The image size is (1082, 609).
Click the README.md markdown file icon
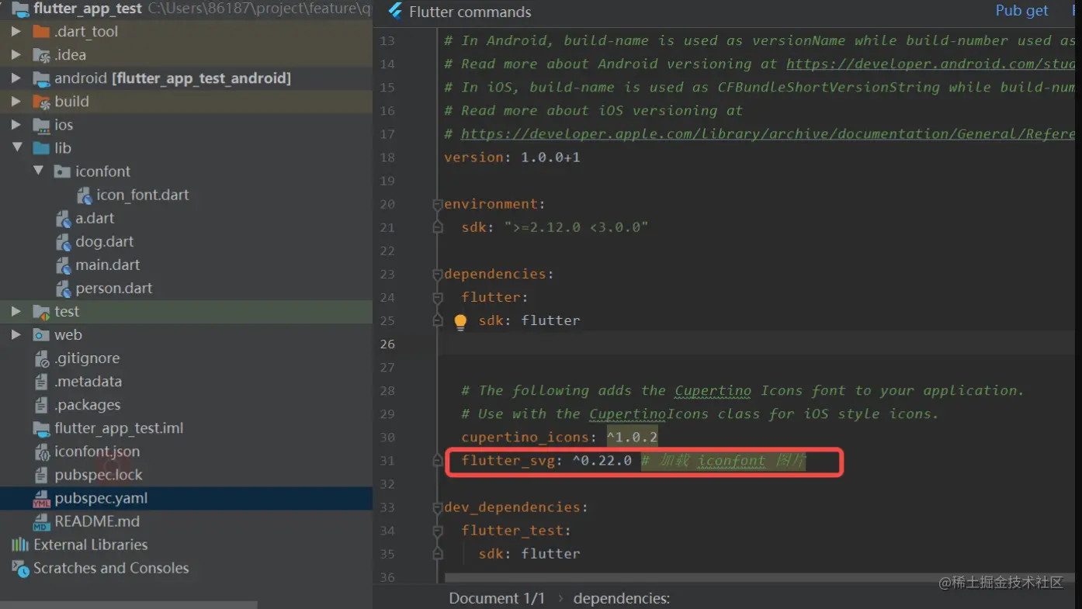pyautogui.click(x=42, y=522)
